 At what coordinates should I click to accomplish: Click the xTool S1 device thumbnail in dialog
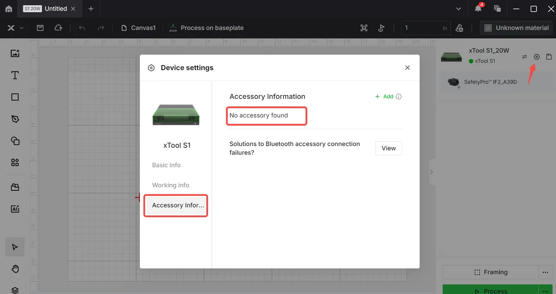click(x=176, y=115)
